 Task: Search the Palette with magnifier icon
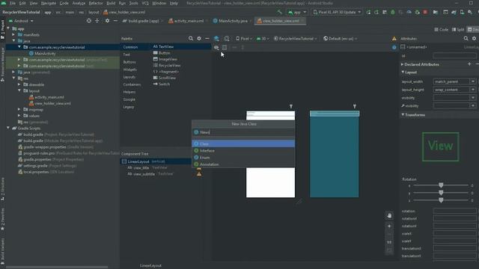click(x=191, y=38)
